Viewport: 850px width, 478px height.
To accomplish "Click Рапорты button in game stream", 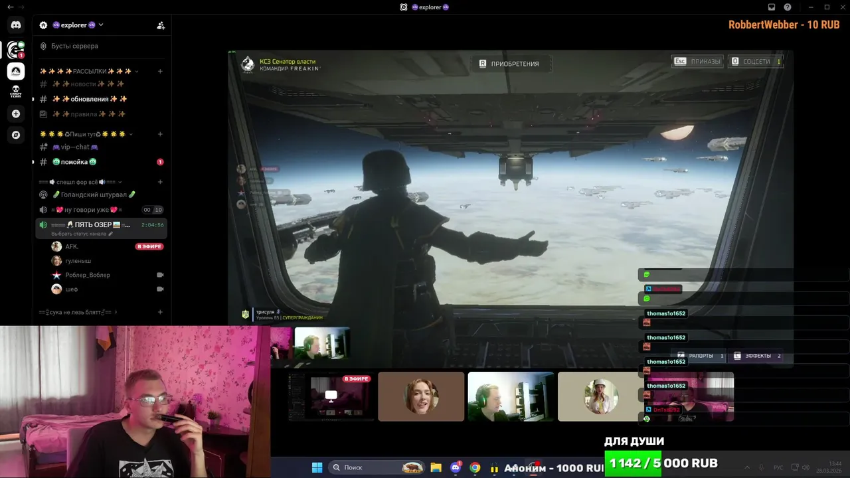I will [x=699, y=356].
